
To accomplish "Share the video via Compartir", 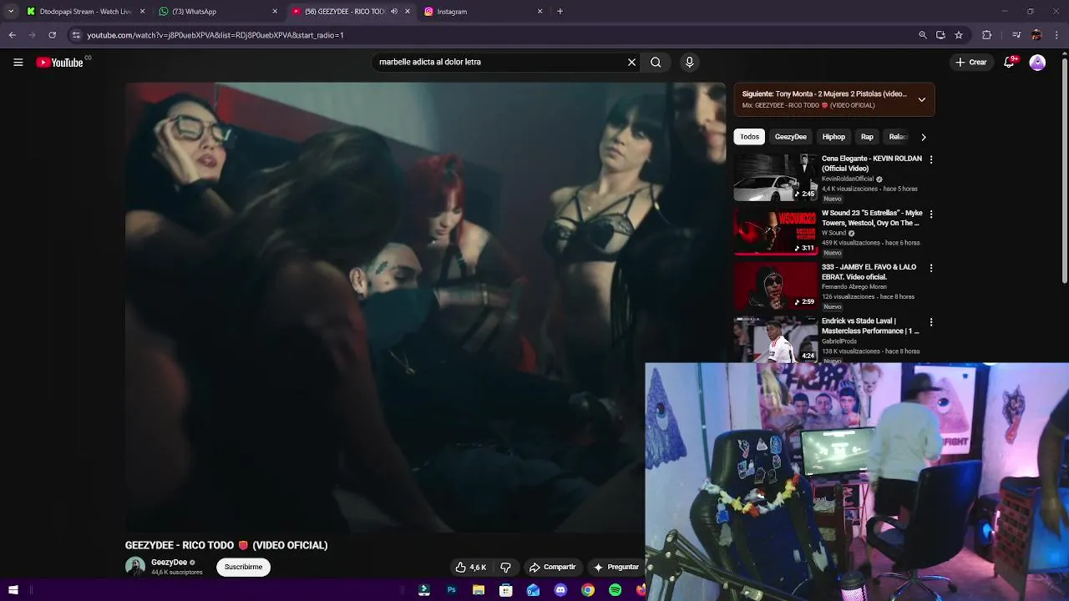I will click(552, 567).
